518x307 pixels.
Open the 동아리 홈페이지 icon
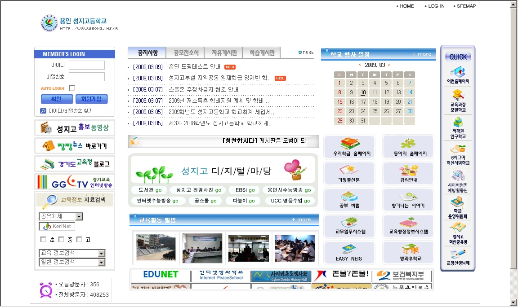pos(408,147)
